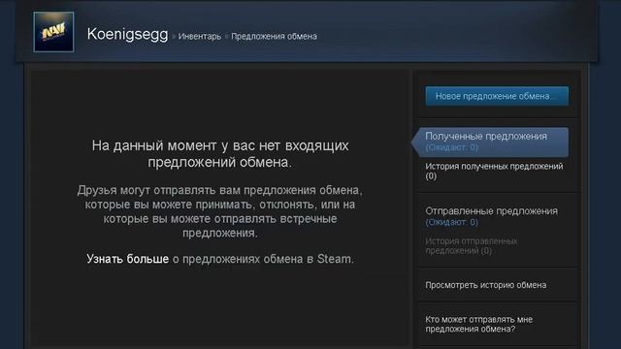This screenshot has height=349, width=621.
Task: Click the Новое предложение обмена button
Action: pyautogui.click(x=497, y=96)
